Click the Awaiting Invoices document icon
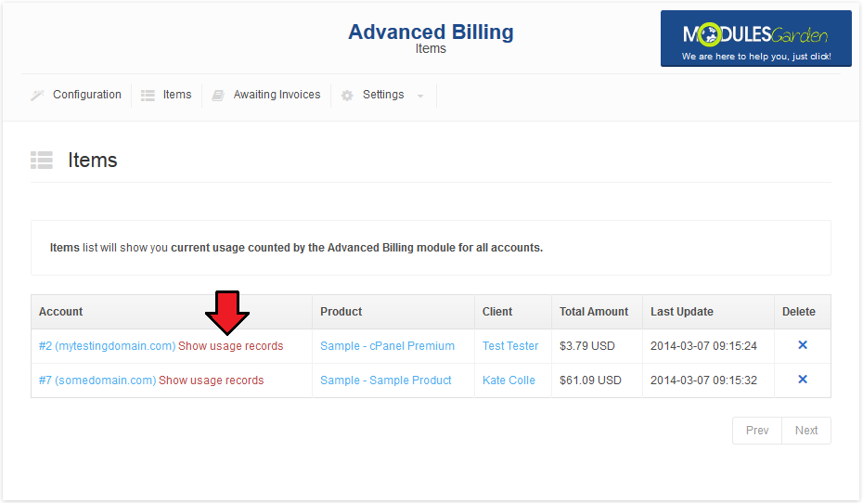 point(218,96)
